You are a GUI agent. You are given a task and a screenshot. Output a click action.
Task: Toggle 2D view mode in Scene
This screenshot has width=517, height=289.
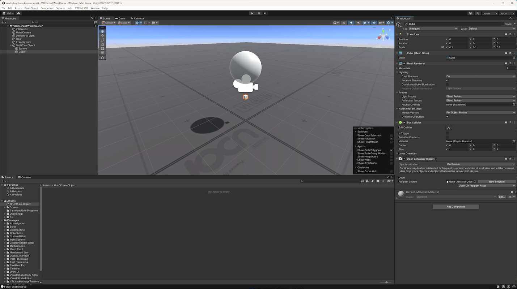344,23
